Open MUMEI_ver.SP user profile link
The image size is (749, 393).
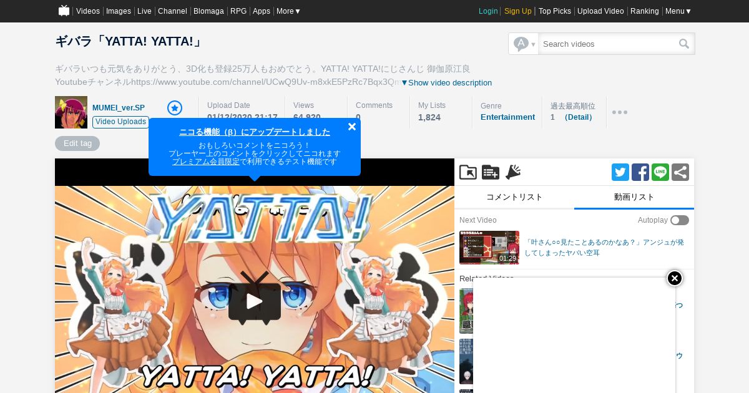click(x=119, y=108)
